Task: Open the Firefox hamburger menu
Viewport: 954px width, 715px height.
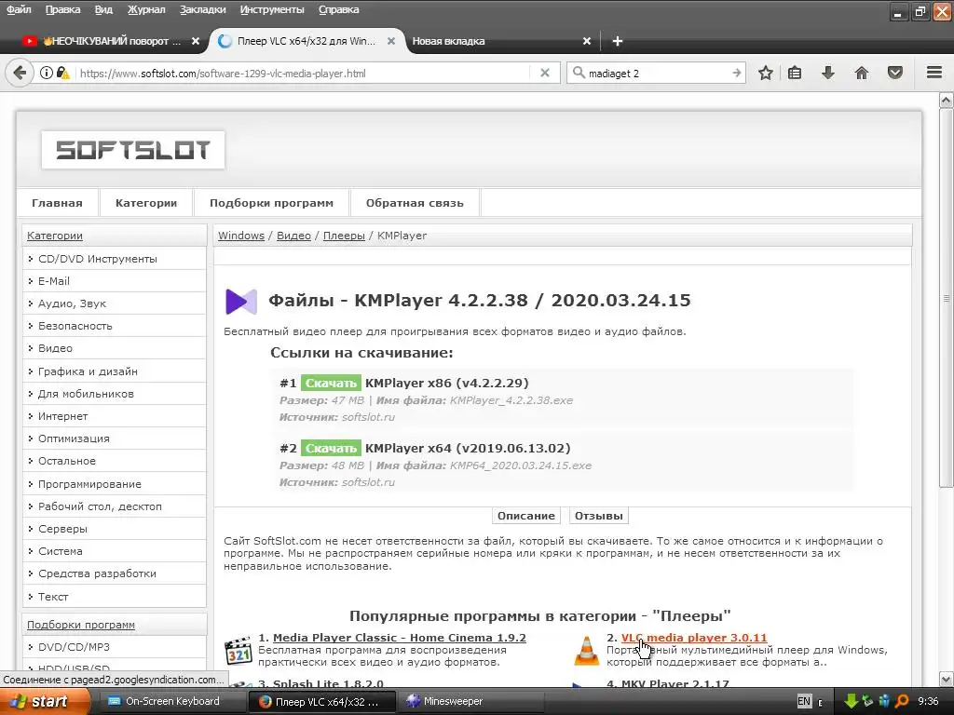Action: click(x=934, y=73)
